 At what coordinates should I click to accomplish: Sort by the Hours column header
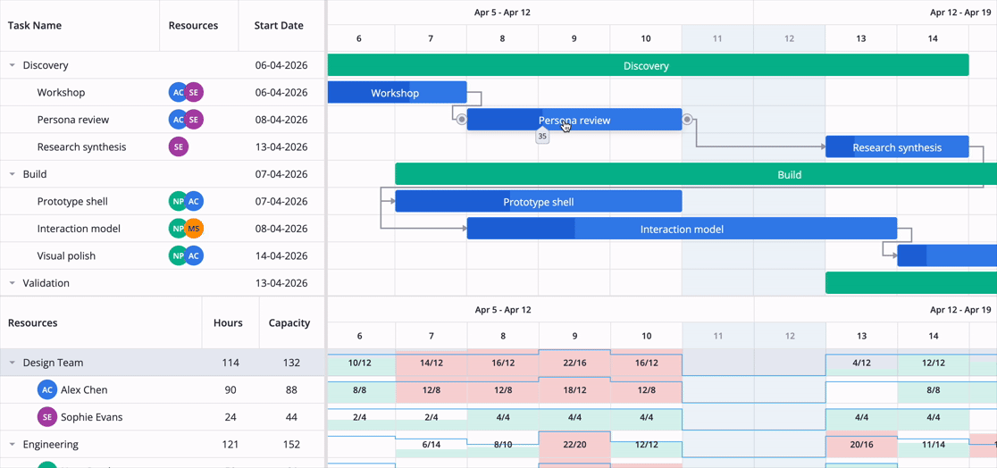coord(230,322)
